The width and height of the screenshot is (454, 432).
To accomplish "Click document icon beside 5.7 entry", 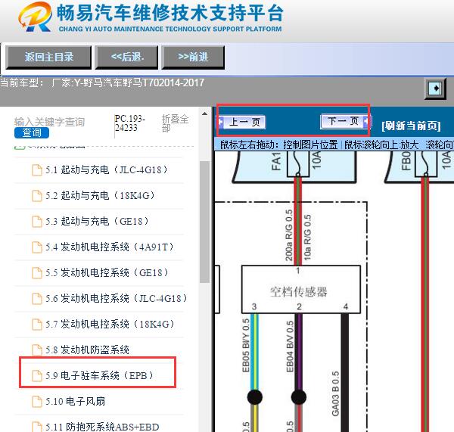I will [x=37, y=325].
